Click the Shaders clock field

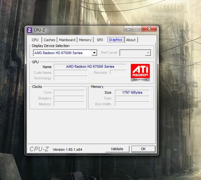(x=69, y=98)
